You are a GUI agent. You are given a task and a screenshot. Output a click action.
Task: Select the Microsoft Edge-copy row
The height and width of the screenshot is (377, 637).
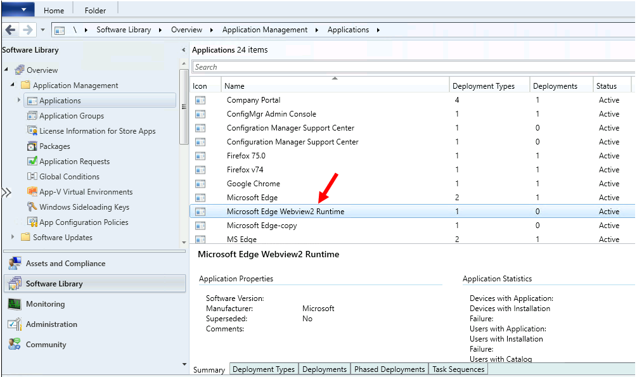(413, 226)
